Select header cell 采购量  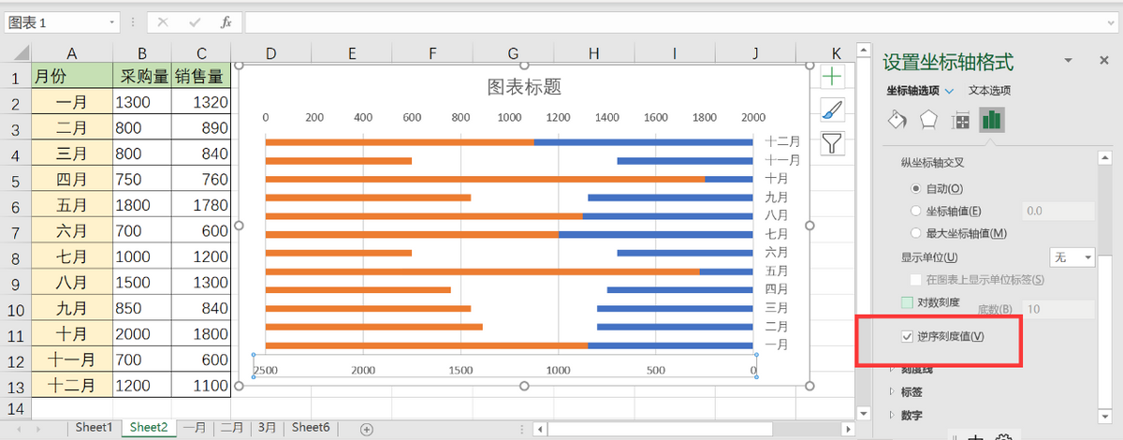pyautogui.click(x=141, y=77)
